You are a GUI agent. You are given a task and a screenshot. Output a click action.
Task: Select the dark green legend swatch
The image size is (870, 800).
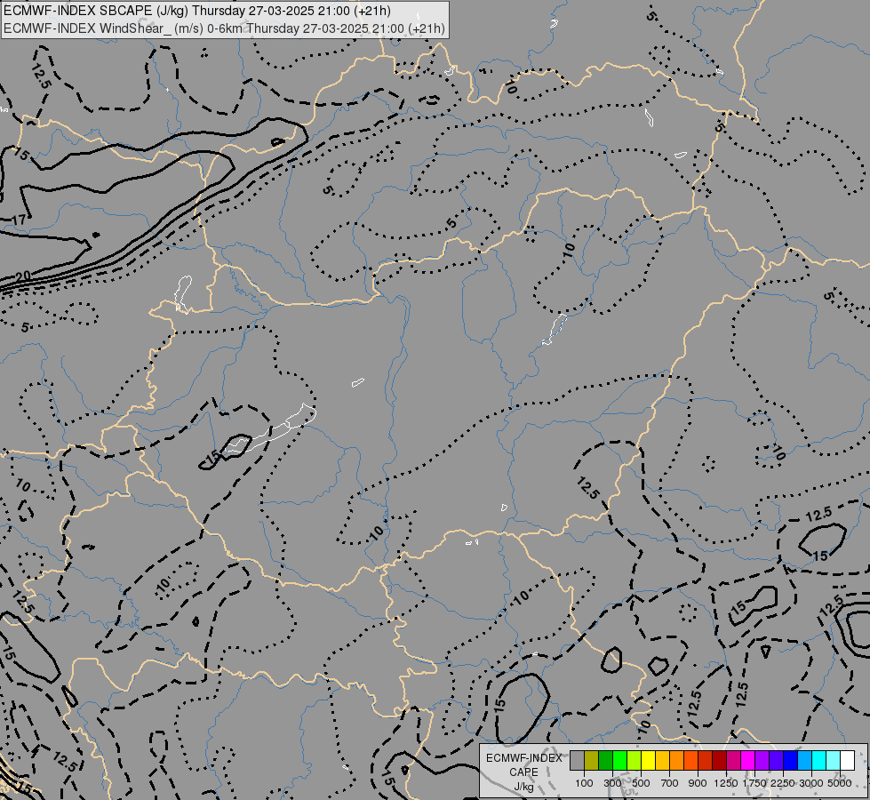(605, 760)
